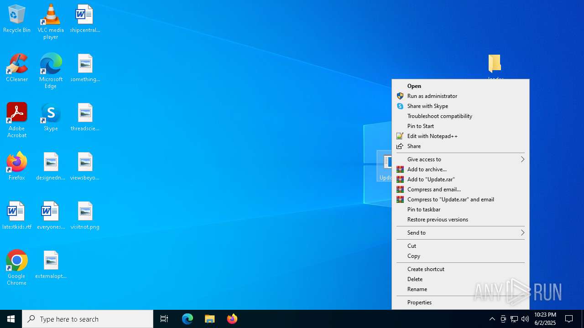Image resolution: width=584 pixels, height=328 pixels.
Task: Open Task View from the taskbar
Action: click(x=164, y=319)
